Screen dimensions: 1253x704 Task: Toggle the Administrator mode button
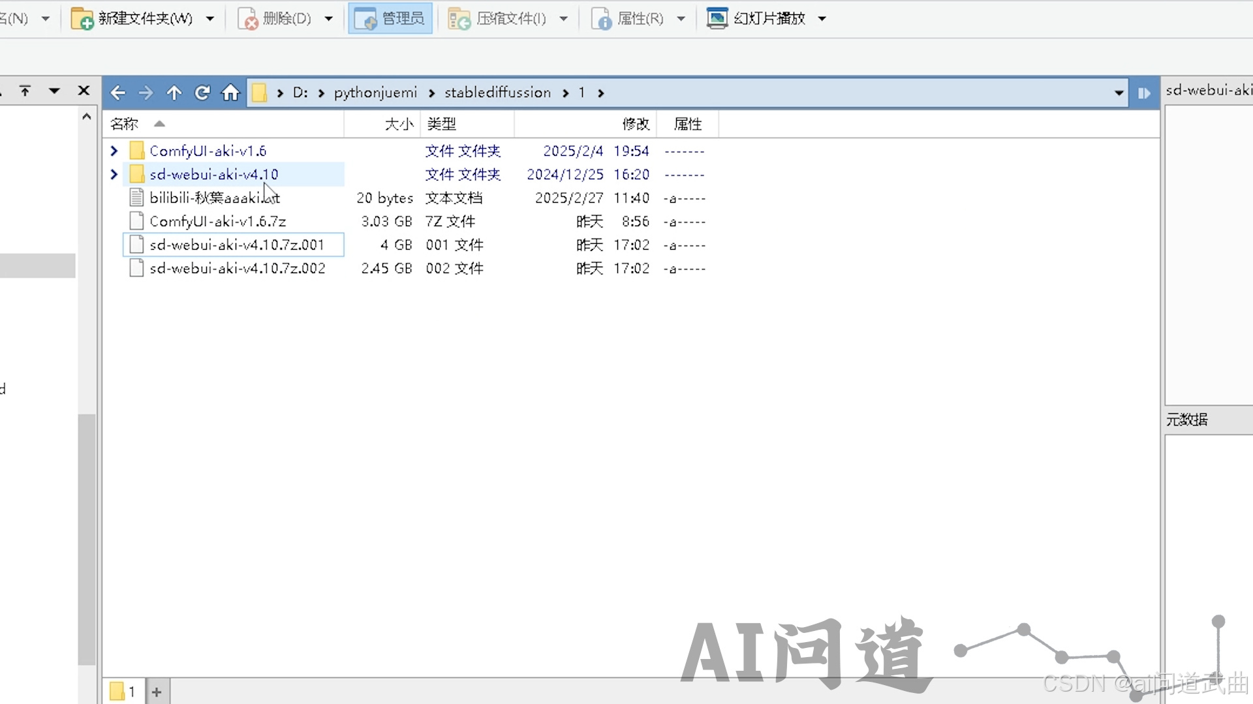point(390,18)
